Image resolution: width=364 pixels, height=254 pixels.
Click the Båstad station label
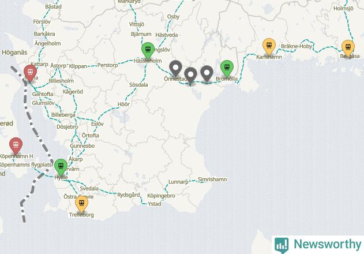point(54,7)
